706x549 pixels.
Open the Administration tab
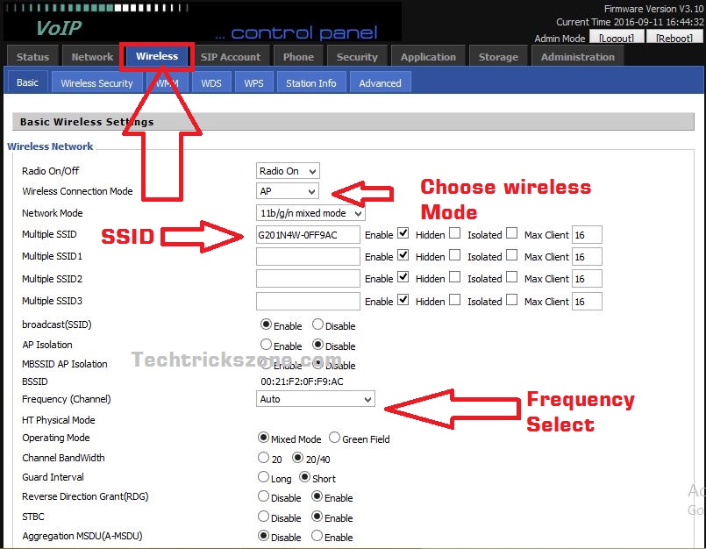point(578,57)
